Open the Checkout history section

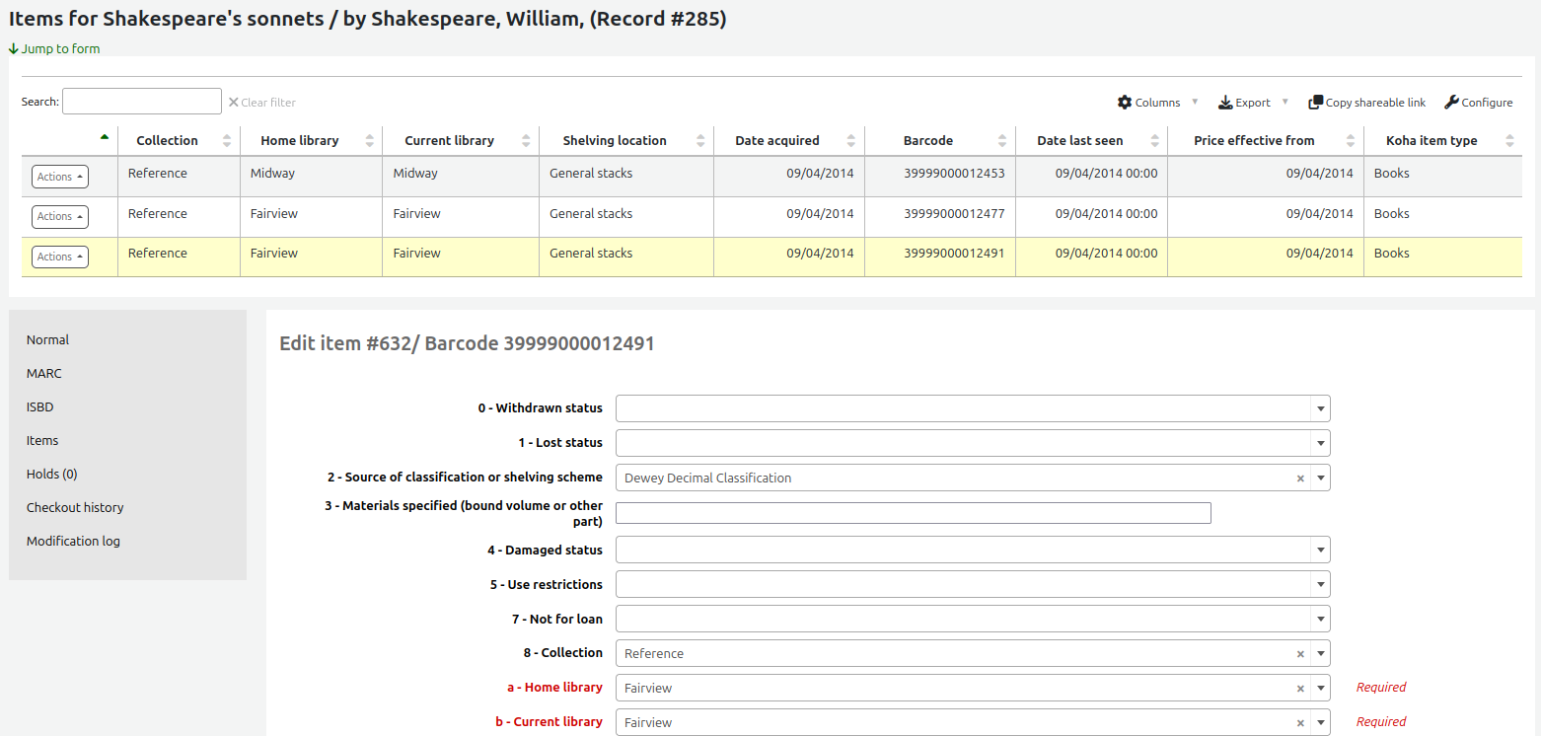click(75, 507)
